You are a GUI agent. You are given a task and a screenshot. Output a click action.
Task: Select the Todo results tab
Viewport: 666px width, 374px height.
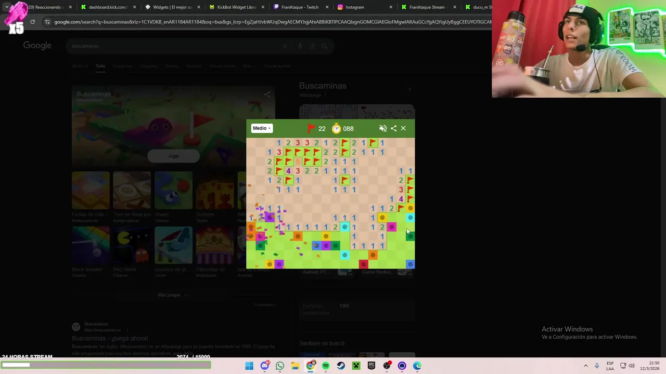point(100,66)
